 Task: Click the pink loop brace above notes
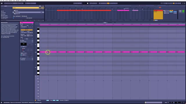pos(112,25)
